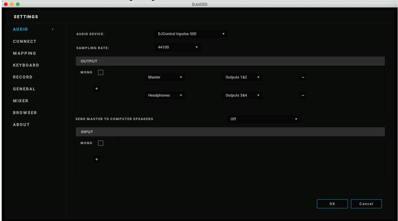Remove the Master output row with minus icon
Image resolution: width=398 pixels, height=221 pixels.
pyautogui.click(x=303, y=77)
